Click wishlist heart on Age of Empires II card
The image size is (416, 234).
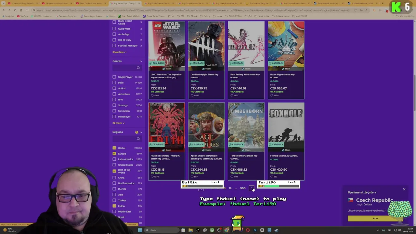pyautogui.click(x=192, y=177)
